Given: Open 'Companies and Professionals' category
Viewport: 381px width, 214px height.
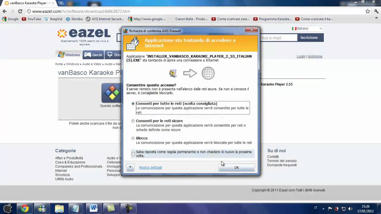Looking at the screenshot, I should (x=79, y=166).
